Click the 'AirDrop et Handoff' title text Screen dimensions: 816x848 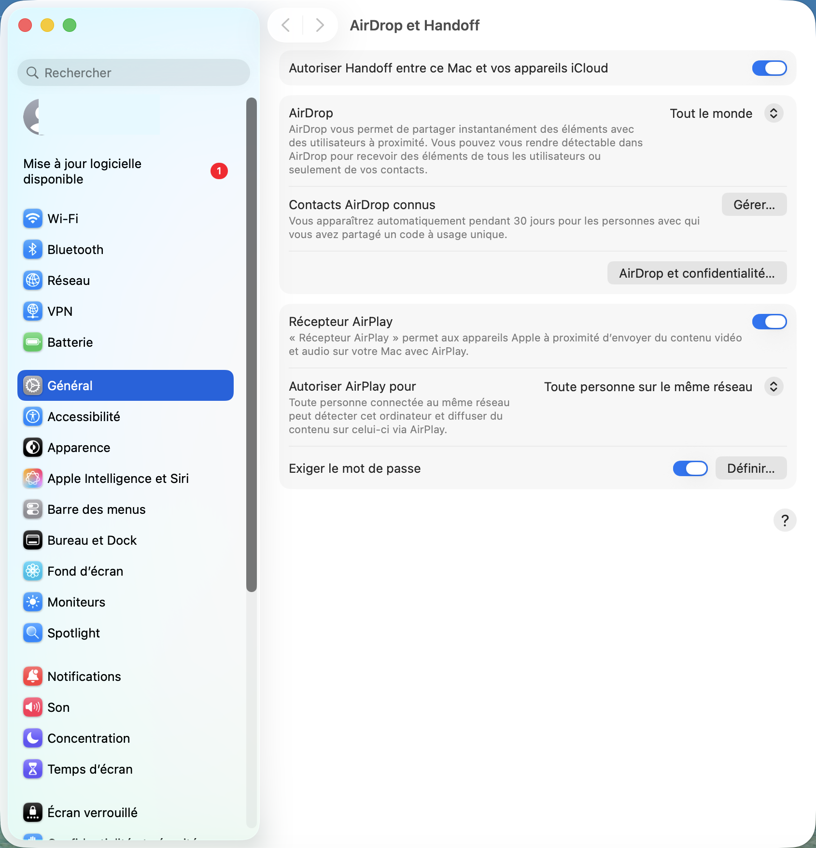tap(414, 25)
